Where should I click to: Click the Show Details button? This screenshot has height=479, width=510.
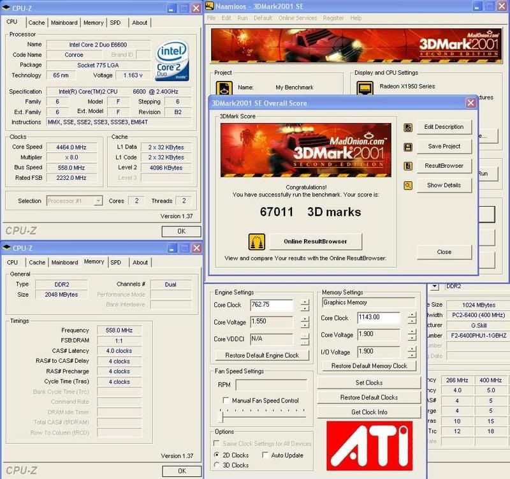[444, 185]
